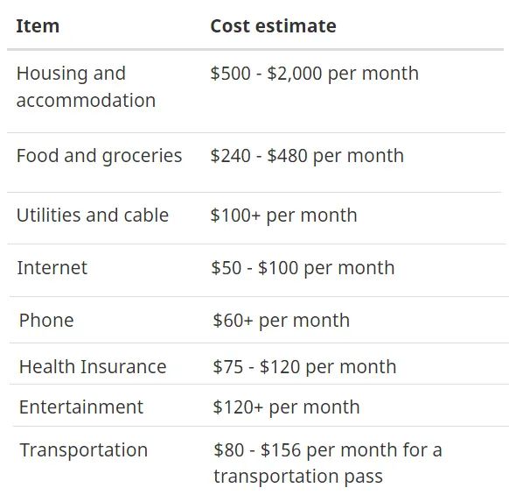
Task: Click the word accommodation in first row
Action: pos(86,100)
